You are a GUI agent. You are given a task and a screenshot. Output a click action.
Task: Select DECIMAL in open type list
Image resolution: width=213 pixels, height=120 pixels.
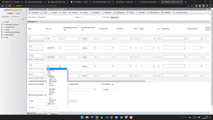tap(52, 89)
